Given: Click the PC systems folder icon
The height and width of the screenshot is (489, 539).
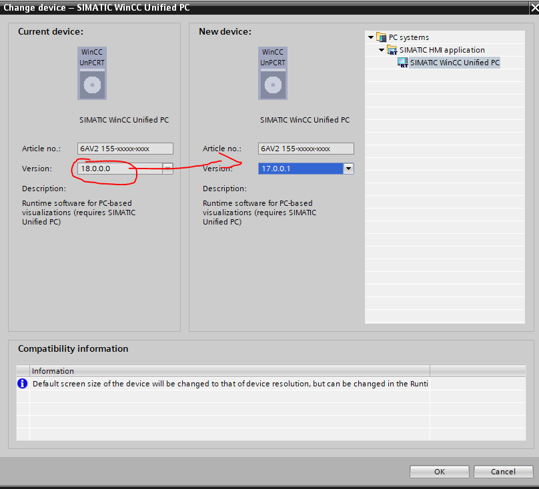Looking at the screenshot, I should coord(381,37).
